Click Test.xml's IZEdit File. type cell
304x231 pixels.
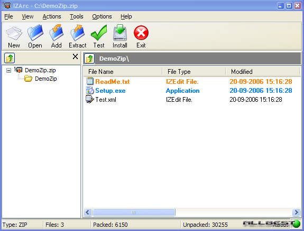pos(179,100)
